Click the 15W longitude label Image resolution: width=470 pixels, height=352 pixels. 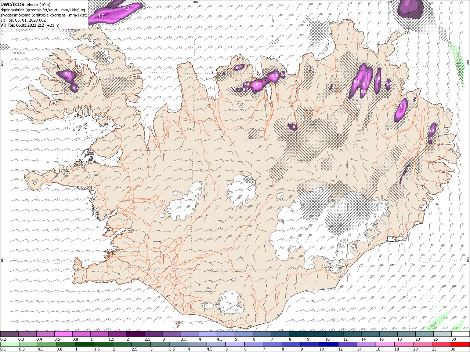point(389,2)
